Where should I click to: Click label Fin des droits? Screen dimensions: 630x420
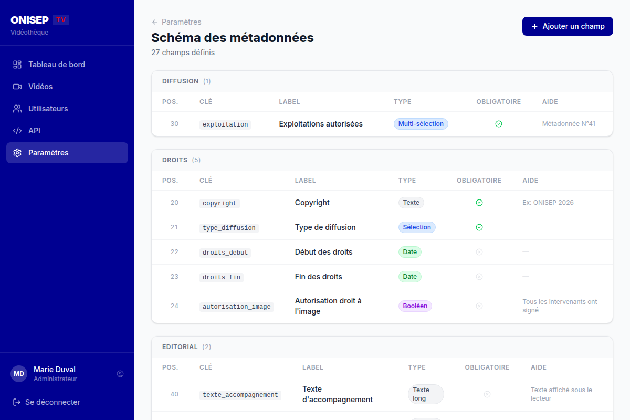[x=319, y=277]
